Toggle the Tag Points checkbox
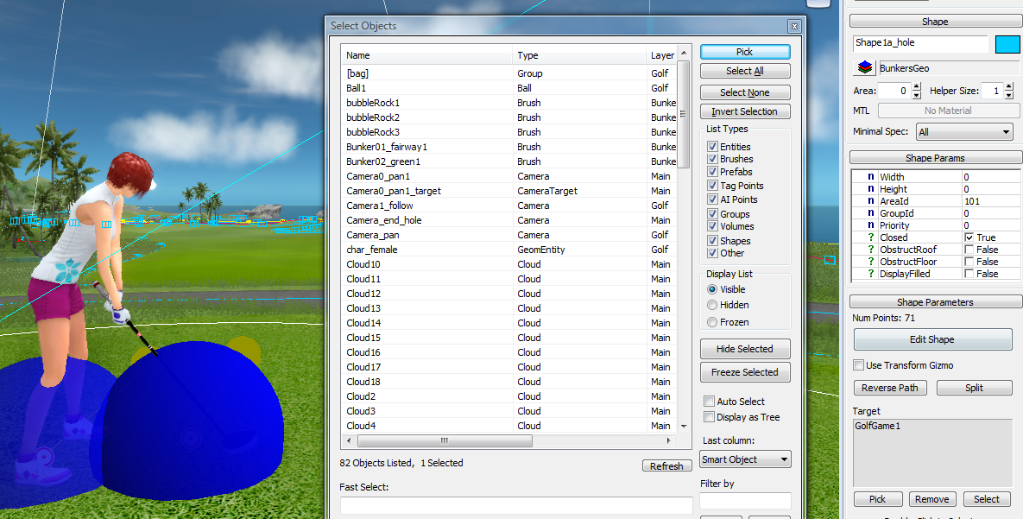The image size is (1023, 519). pos(712,186)
